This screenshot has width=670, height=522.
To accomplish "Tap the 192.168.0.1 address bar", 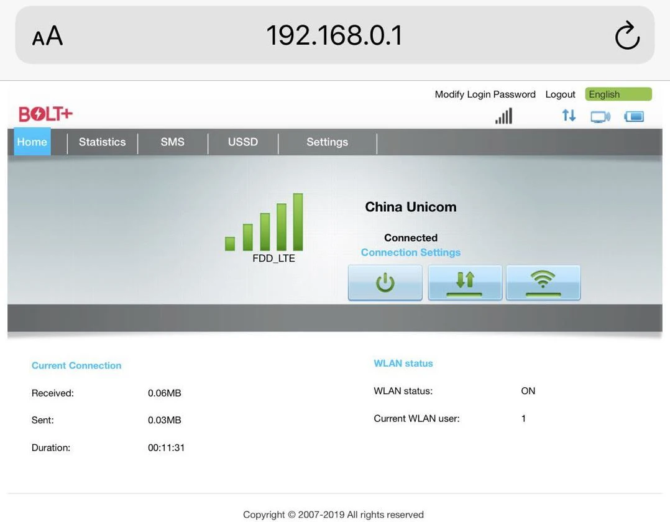I will pos(334,35).
